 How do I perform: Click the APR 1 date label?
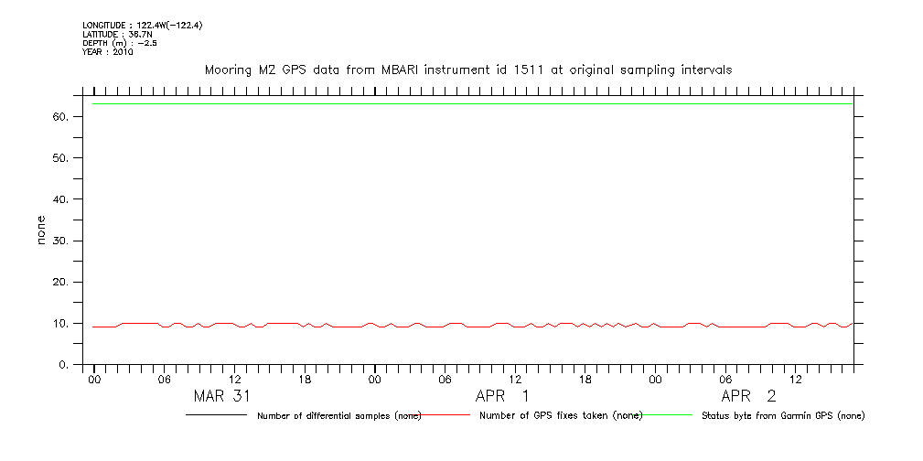point(502,396)
